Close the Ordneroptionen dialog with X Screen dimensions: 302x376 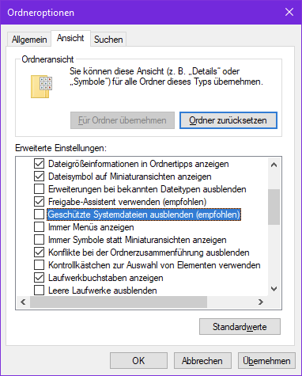point(289,12)
